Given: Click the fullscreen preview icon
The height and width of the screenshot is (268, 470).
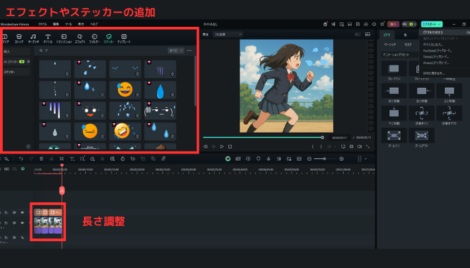Looking at the screenshot, I should 367,147.
